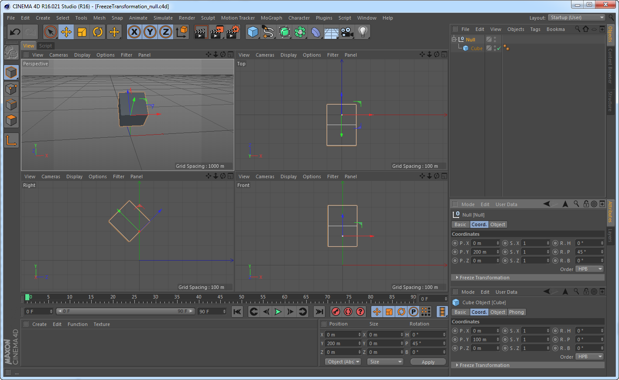Render to Picture Viewer icon
This screenshot has height=380, width=619.
coord(217,32)
